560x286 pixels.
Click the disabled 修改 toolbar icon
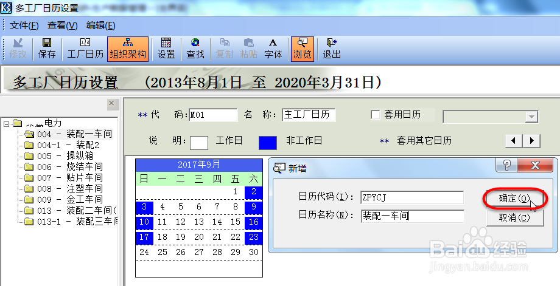[18, 49]
